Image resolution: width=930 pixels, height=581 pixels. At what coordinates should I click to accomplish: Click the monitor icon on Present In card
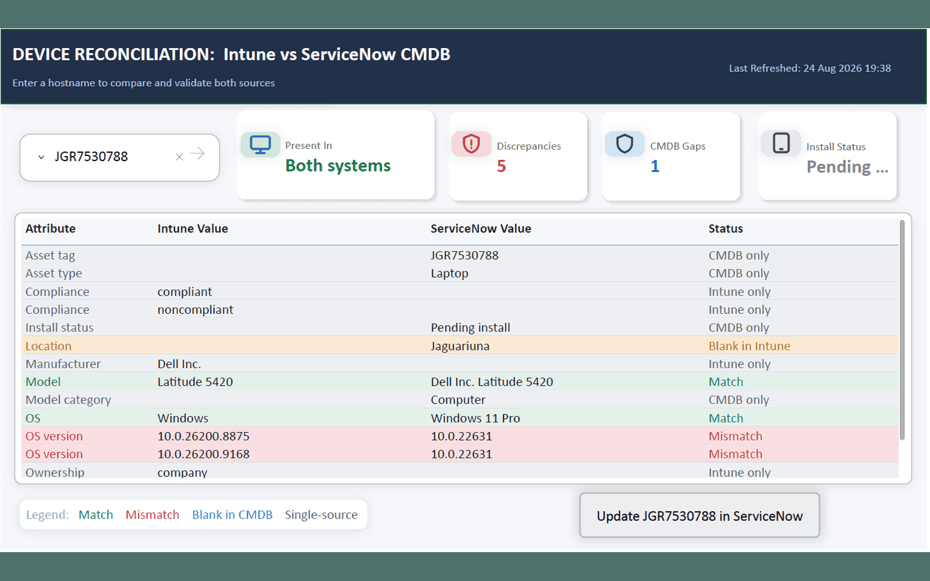click(x=260, y=144)
